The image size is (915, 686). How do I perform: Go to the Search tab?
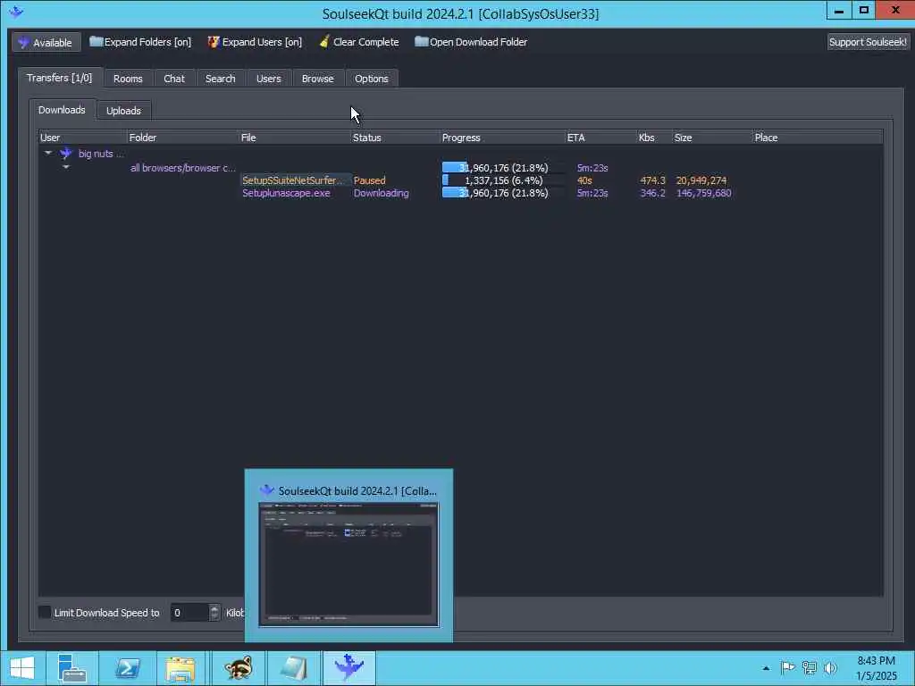tap(220, 79)
